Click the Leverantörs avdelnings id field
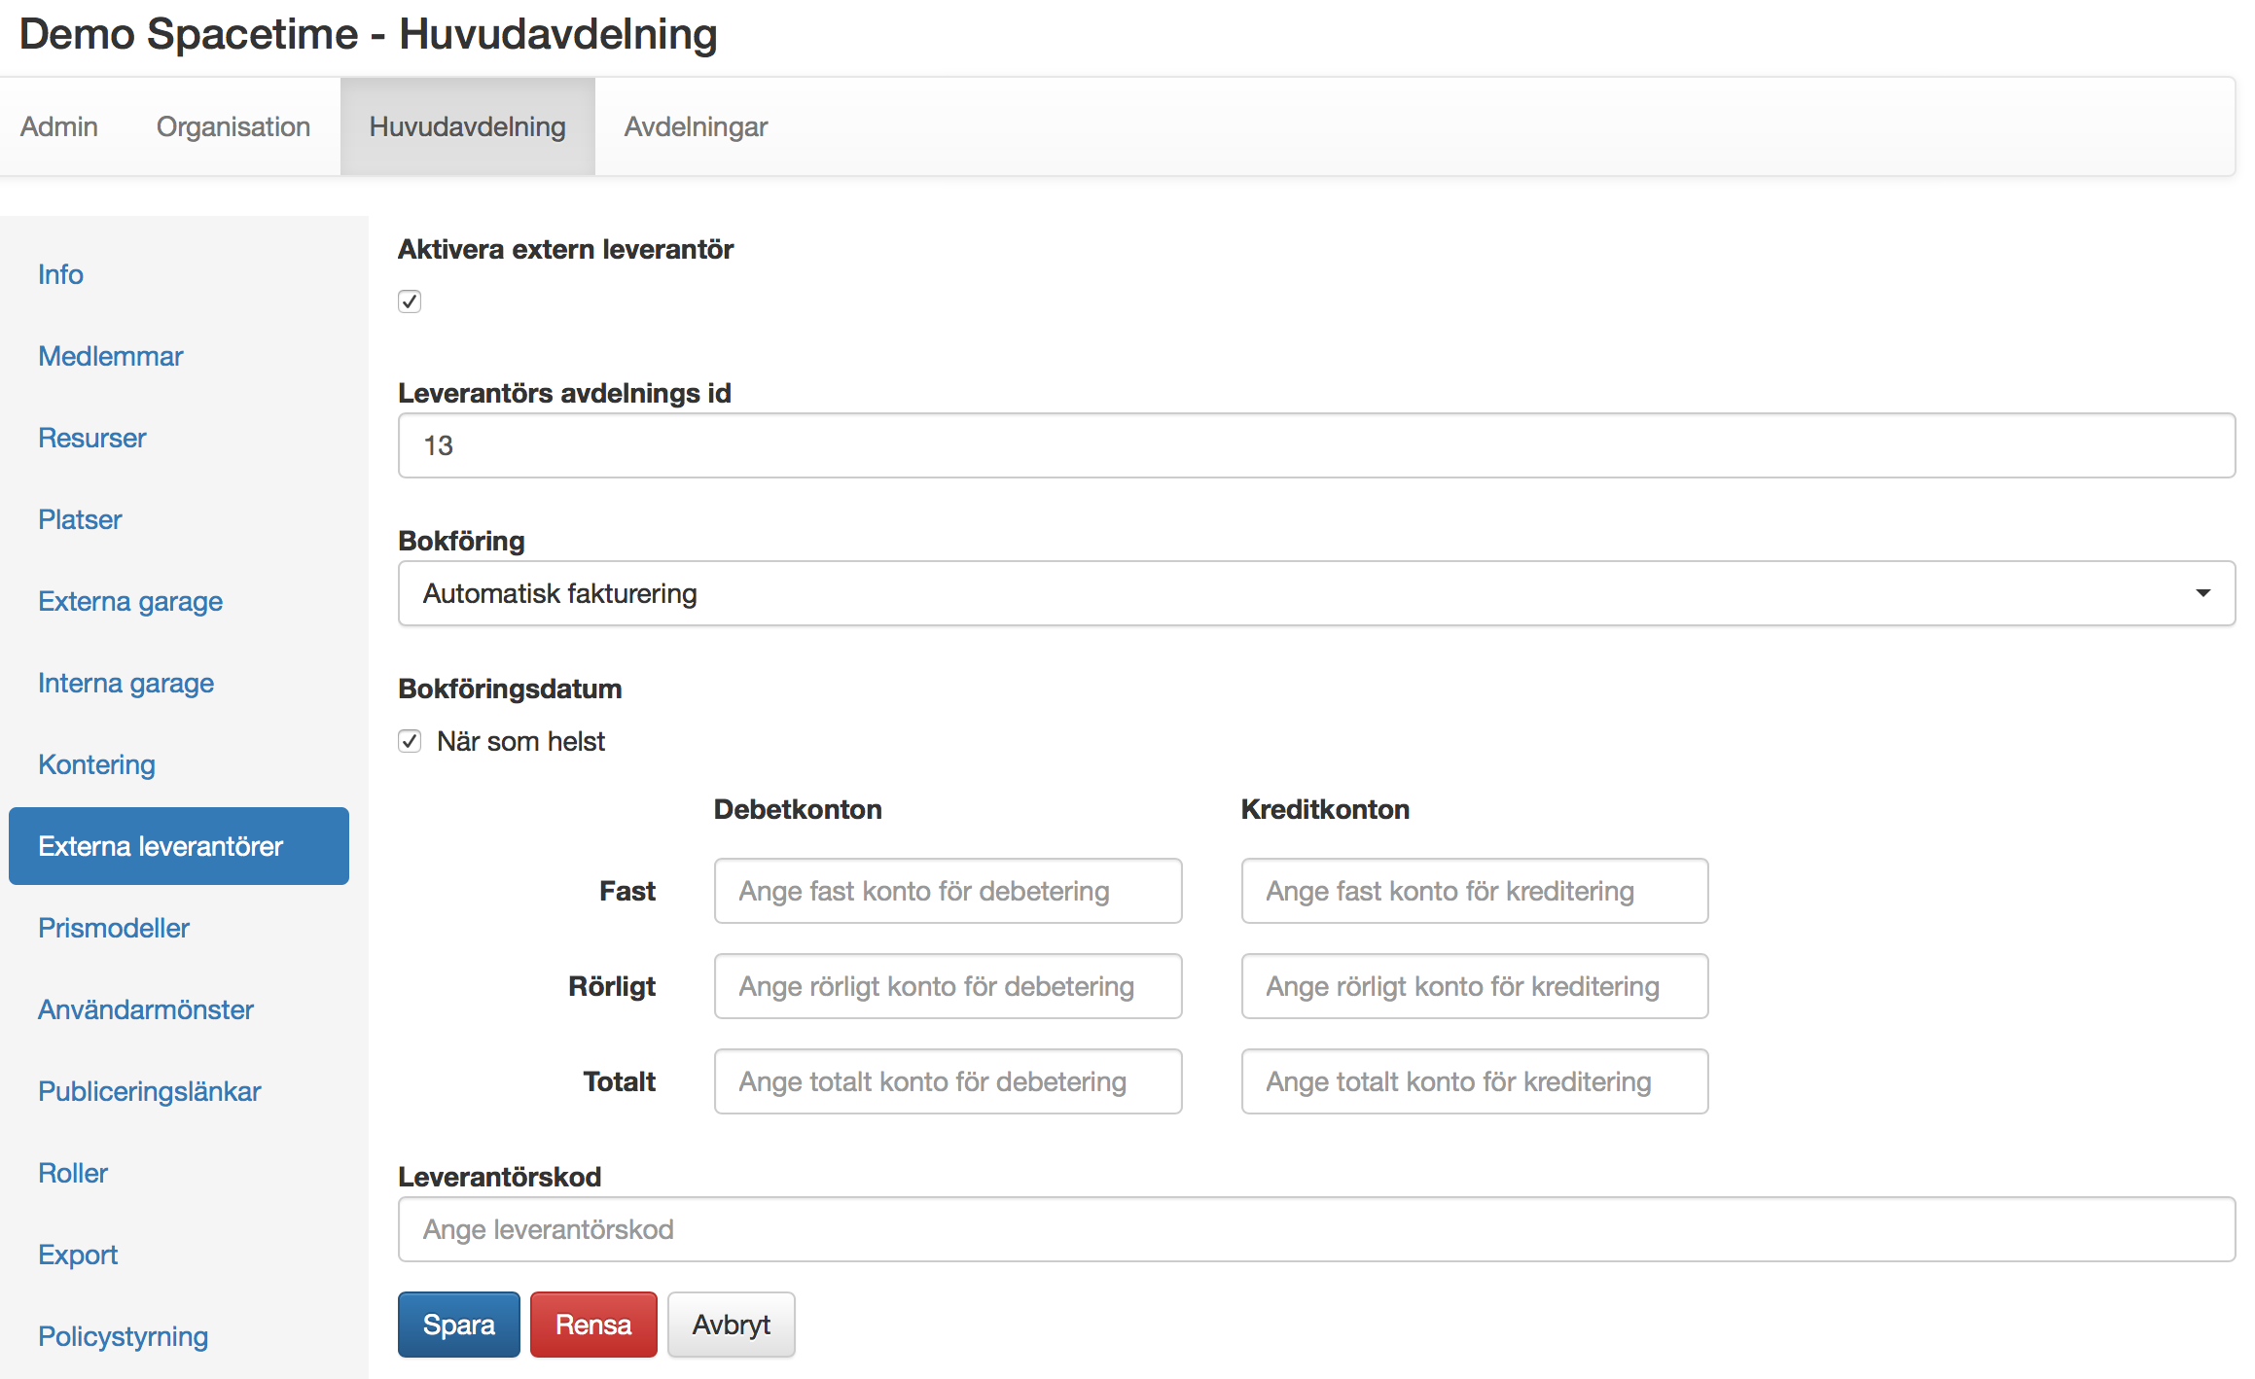 [x=1315, y=445]
